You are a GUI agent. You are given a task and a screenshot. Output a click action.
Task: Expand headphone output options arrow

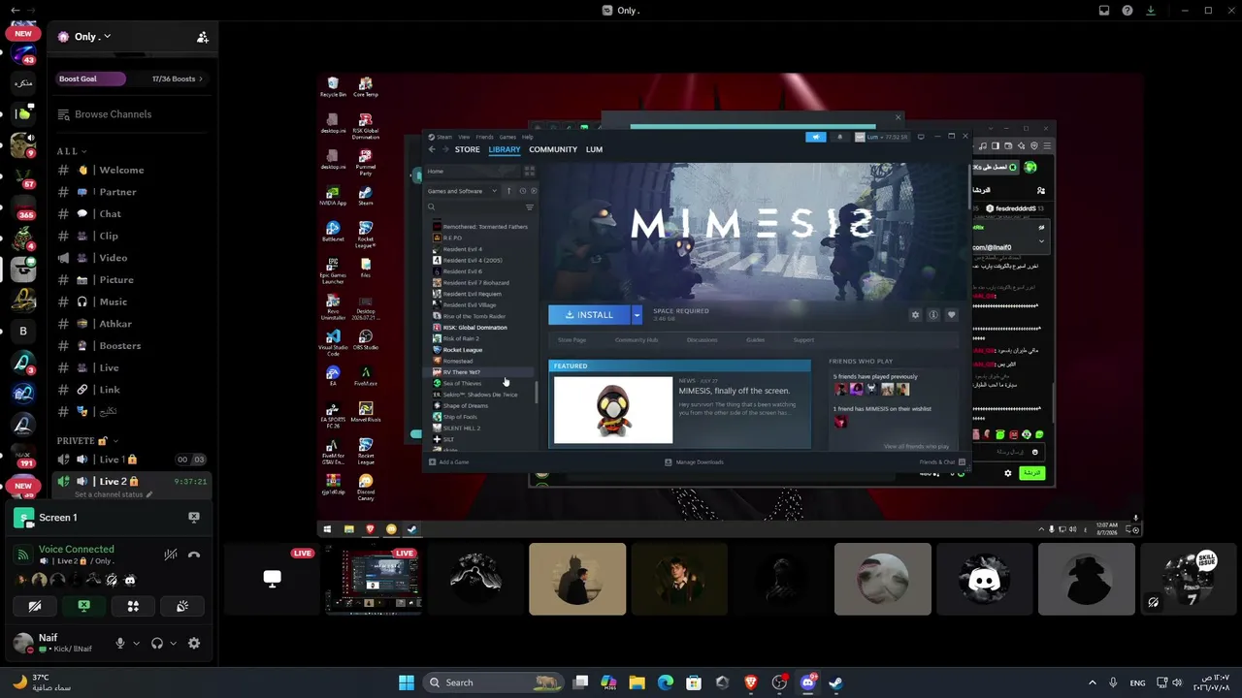(x=174, y=643)
